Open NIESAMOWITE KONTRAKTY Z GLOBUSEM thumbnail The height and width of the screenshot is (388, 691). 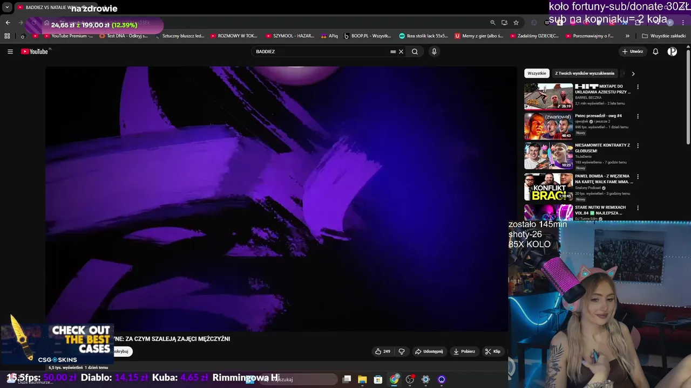click(548, 156)
